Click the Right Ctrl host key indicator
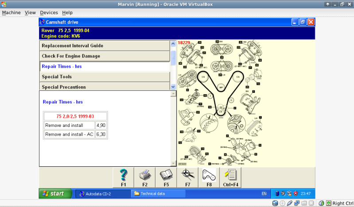Screen dimensions: 354x207 tap(343, 203)
